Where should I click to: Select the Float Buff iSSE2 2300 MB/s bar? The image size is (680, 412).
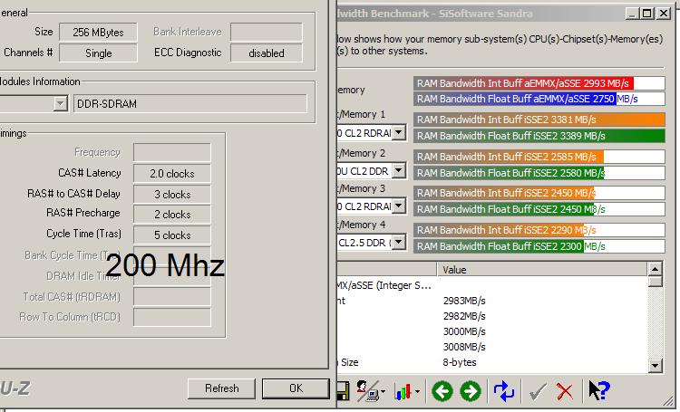(x=539, y=246)
